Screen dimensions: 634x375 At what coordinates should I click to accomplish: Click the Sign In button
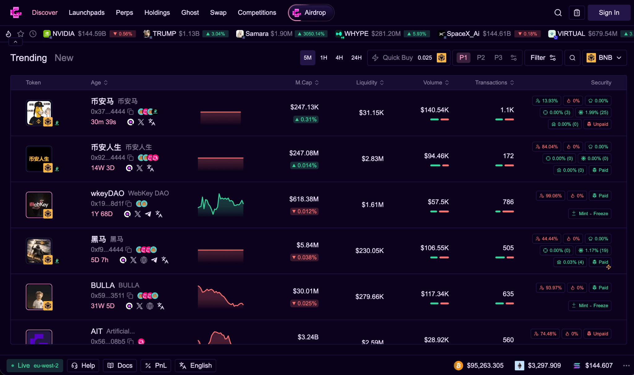tap(609, 13)
